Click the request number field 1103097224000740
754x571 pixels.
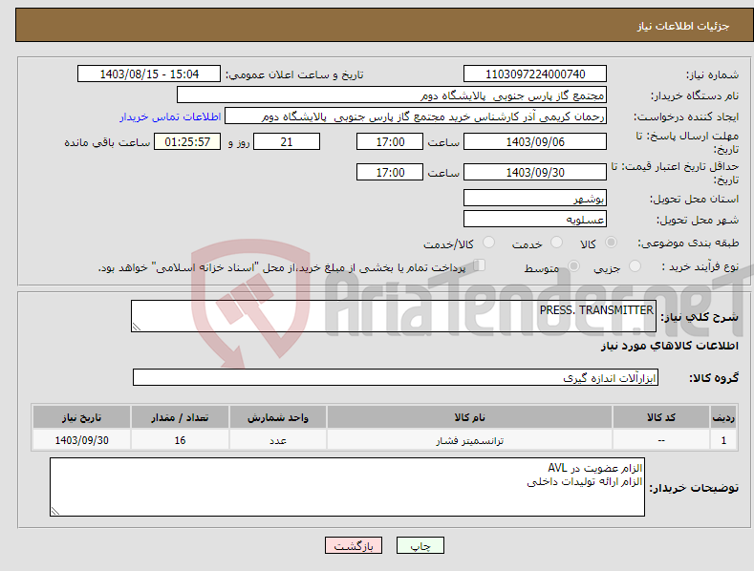pyautogui.click(x=535, y=74)
